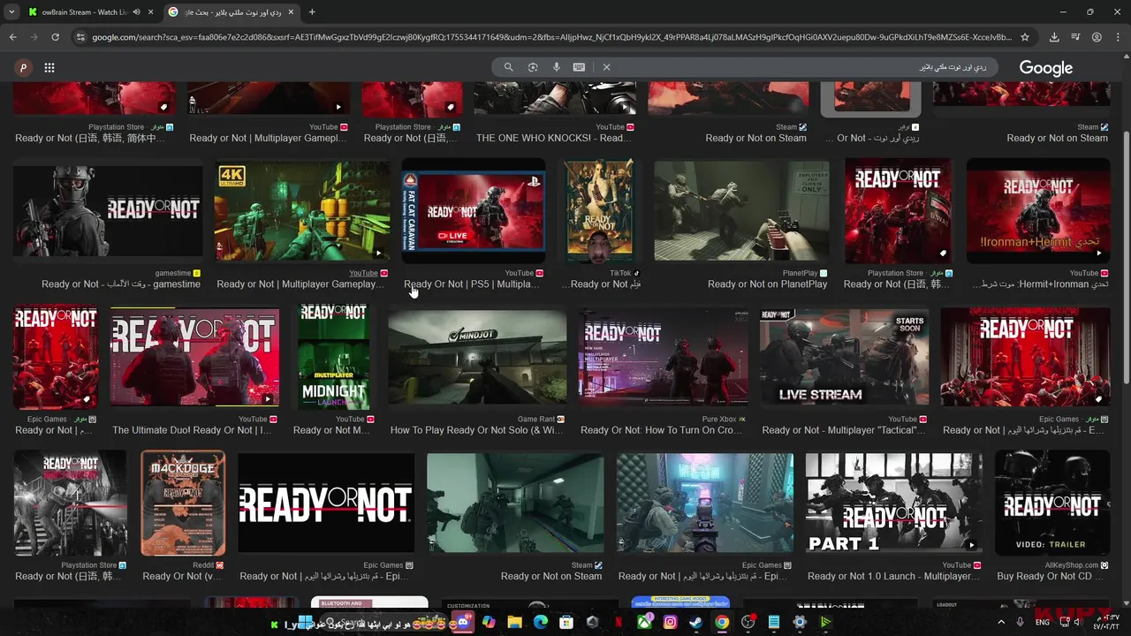Viewport: 1131px width, 636px height.
Task: Open Windows Settings gear on taskbar
Action: point(800,622)
